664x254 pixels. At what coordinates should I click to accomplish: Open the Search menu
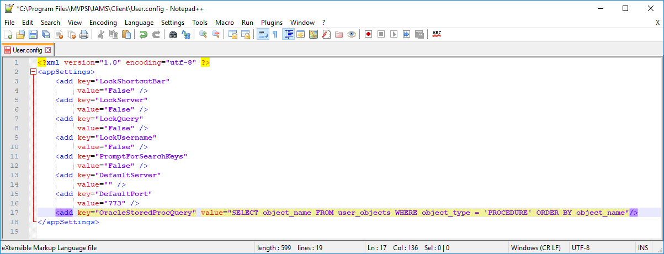[x=50, y=23]
